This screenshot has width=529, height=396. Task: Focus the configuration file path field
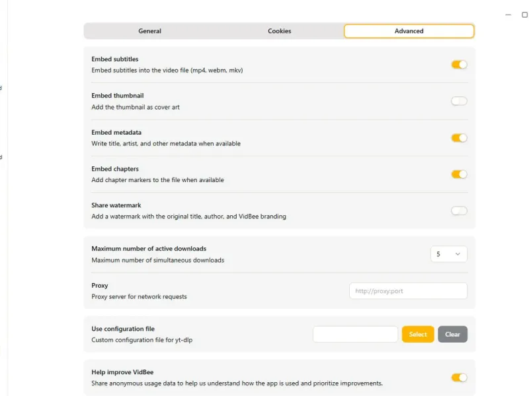[x=355, y=334]
